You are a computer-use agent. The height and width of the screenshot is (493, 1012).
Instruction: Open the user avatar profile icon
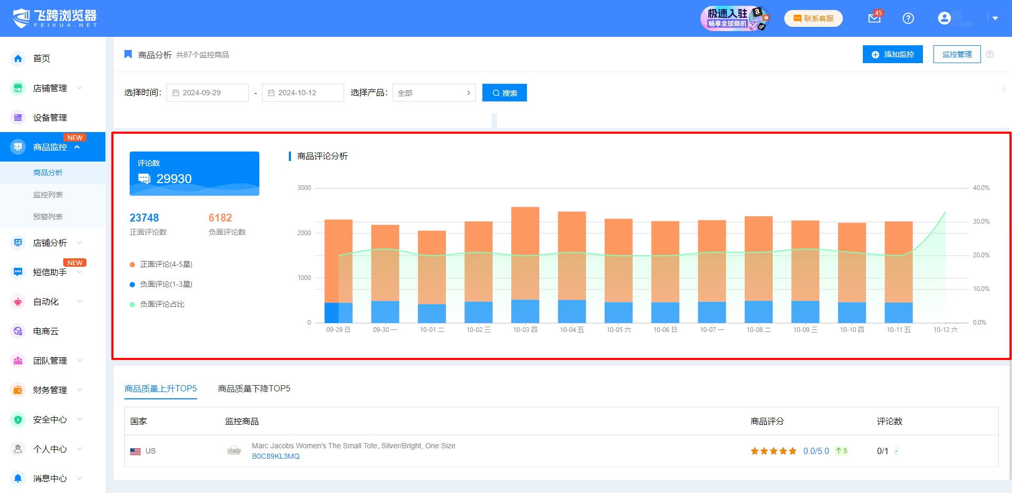(x=944, y=18)
